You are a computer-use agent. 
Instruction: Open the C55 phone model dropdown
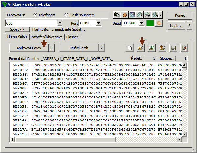[60, 23]
